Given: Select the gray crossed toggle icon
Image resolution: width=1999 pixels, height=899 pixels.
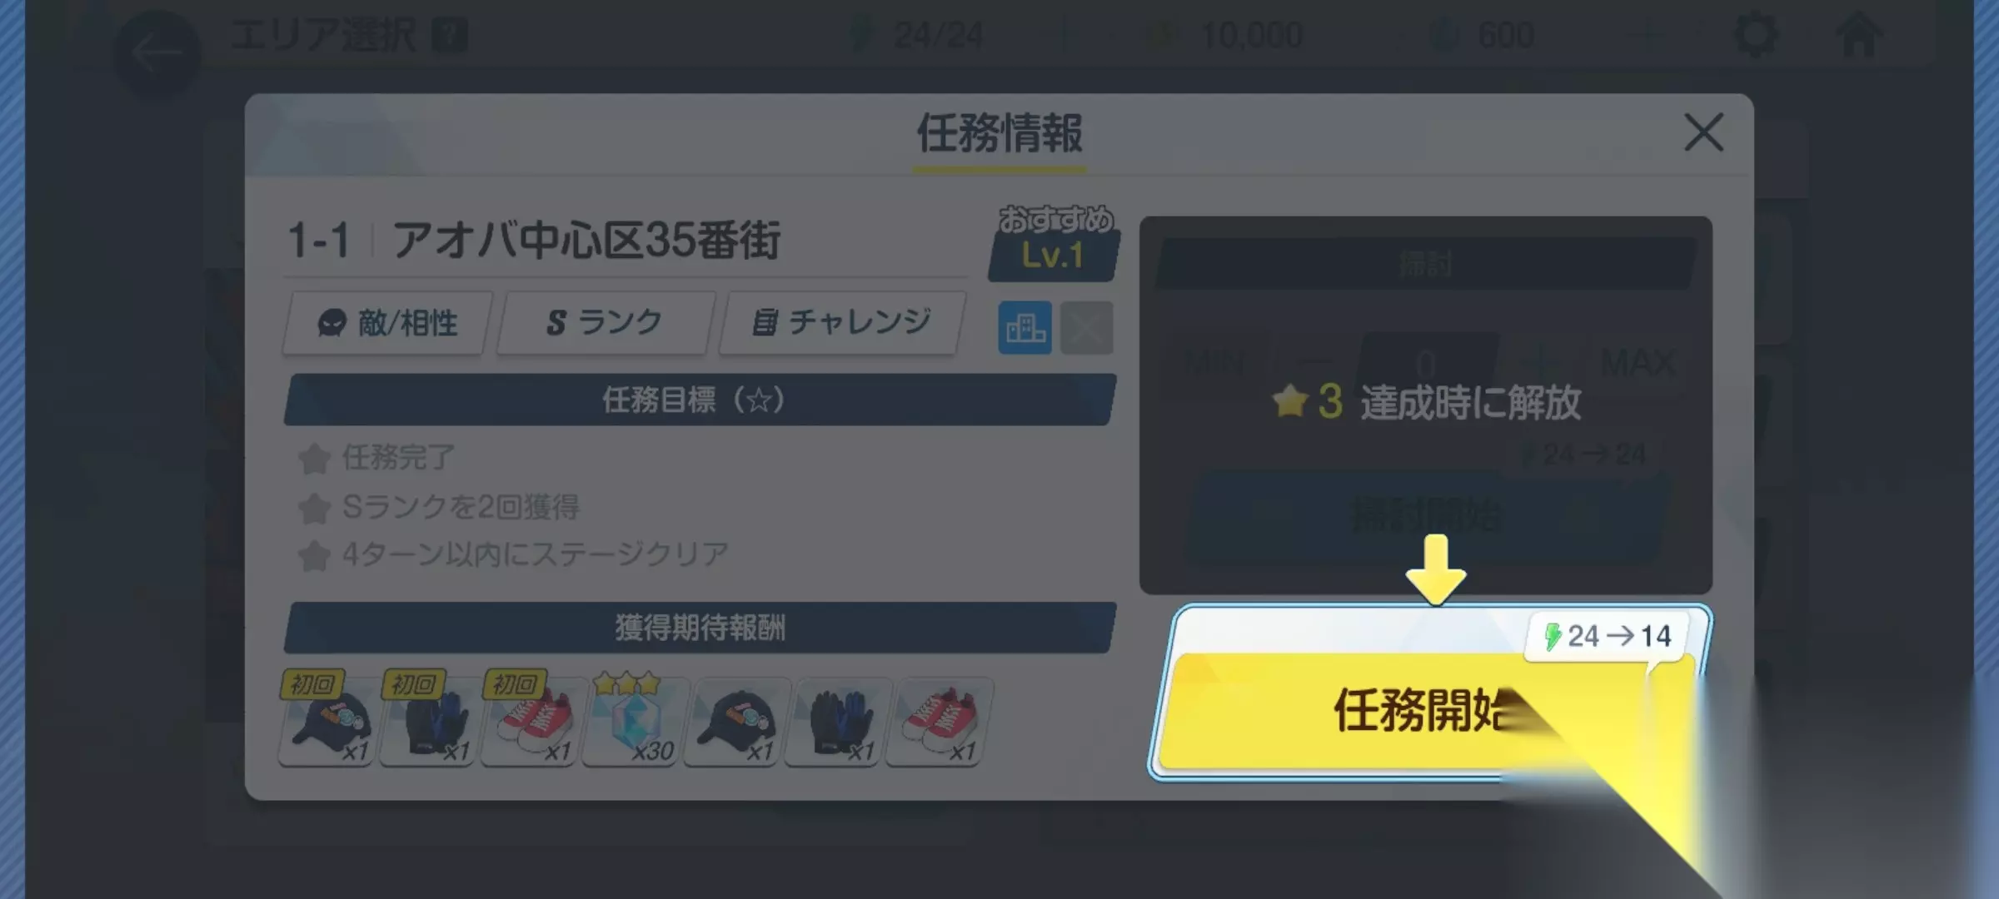Looking at the screenshot, I should 1086,328.
